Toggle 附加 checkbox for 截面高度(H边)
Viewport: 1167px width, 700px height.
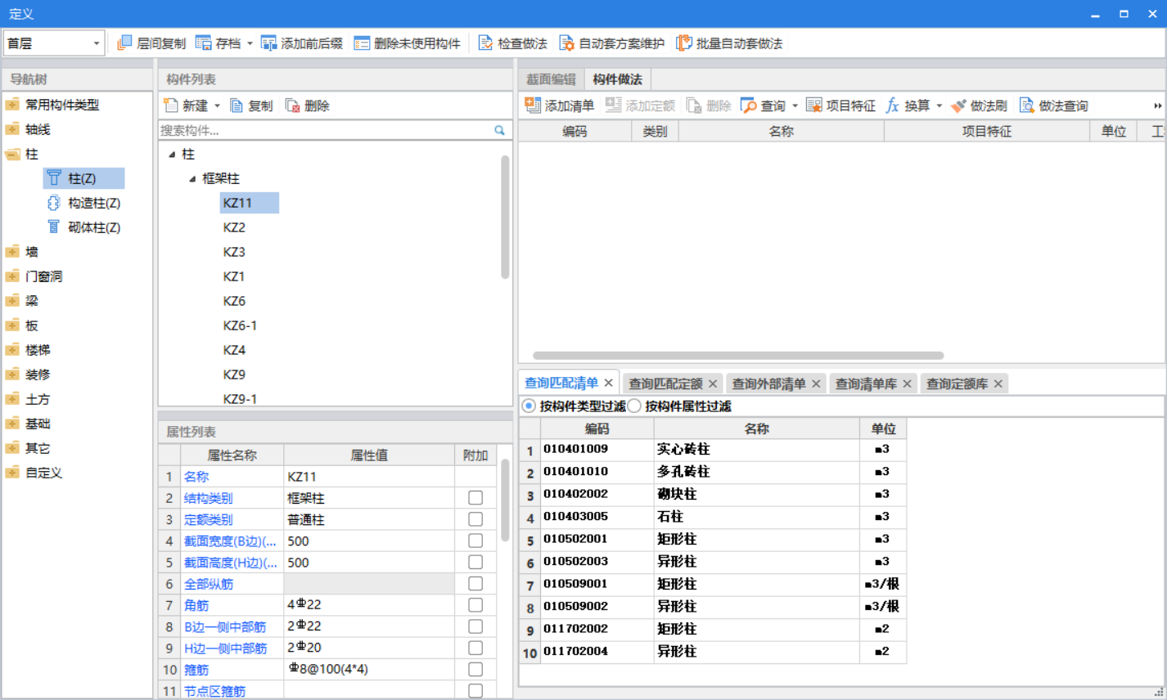click(475, 562)
